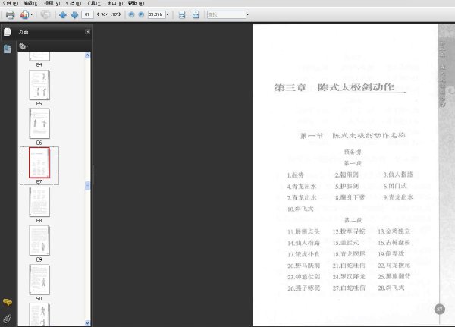The width and height of the screenshot is (455, 327).
Task: Click the find search text field
Action: pyautogui.click(x=226, y=14)
